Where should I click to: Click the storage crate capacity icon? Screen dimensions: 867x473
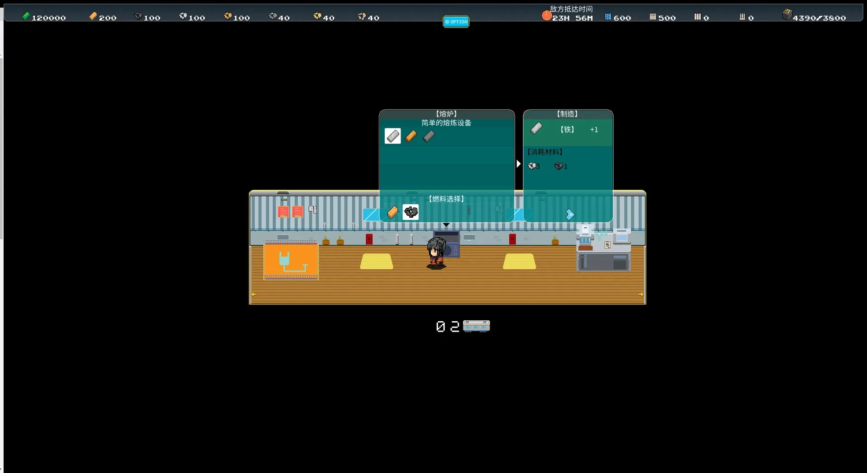[787, 15]
